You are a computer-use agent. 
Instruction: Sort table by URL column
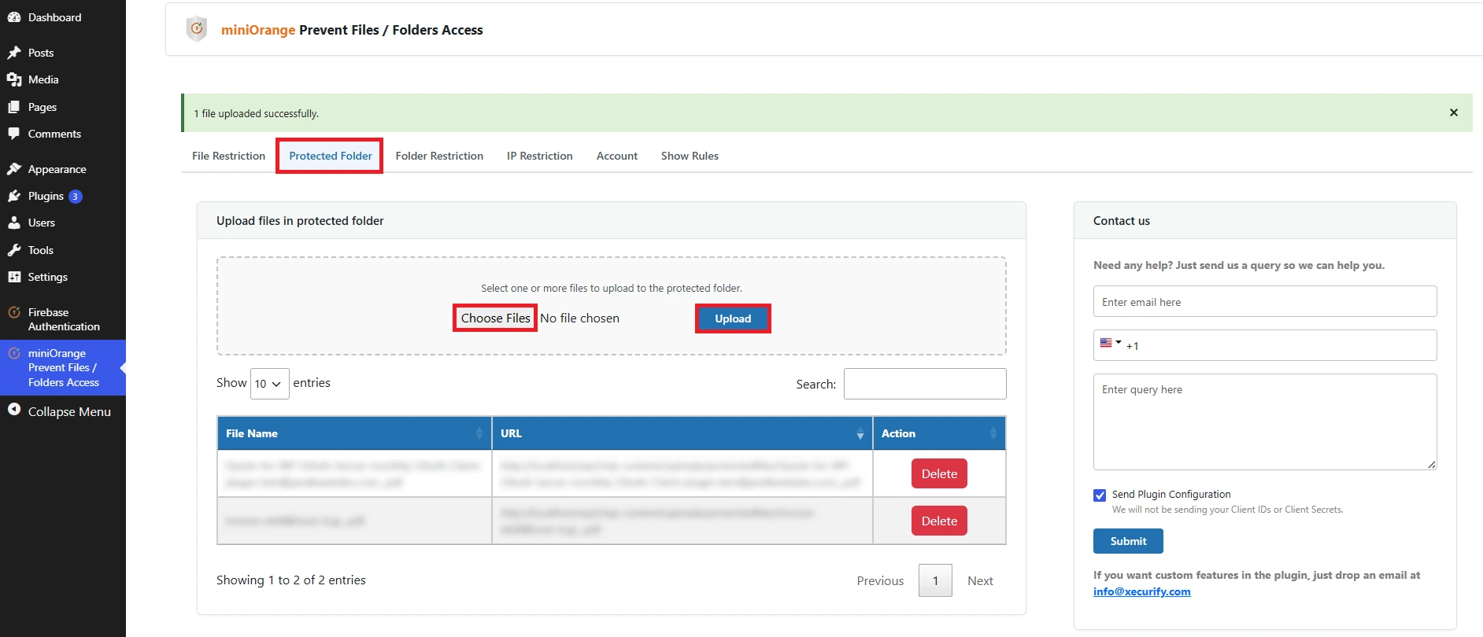point(682,433)
